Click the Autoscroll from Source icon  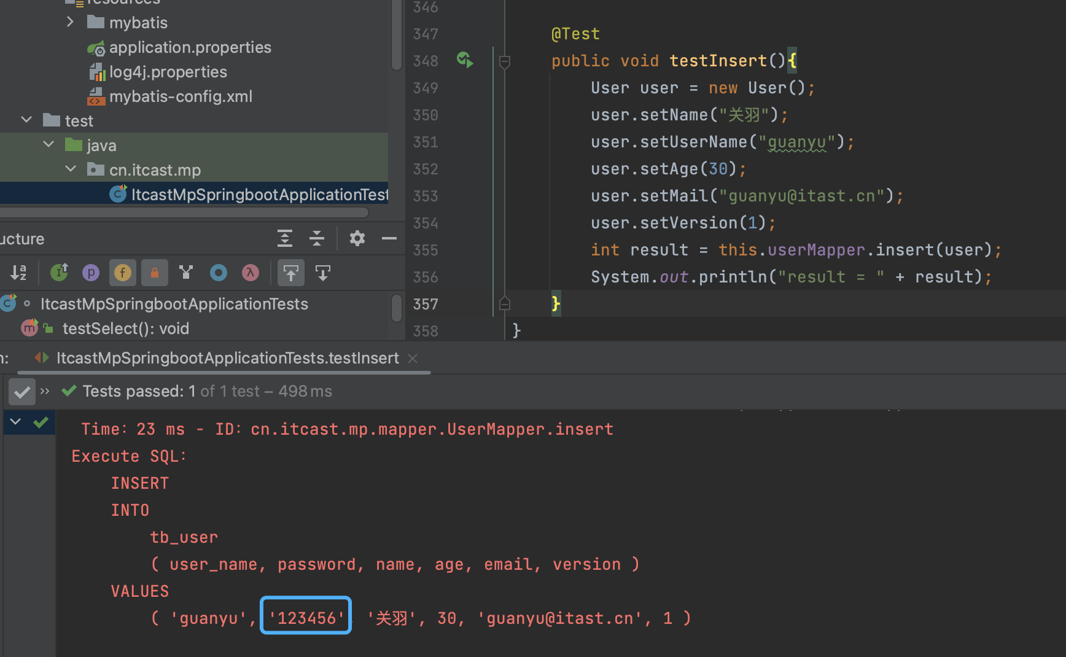pyautogui.click(x=323, y=273)
